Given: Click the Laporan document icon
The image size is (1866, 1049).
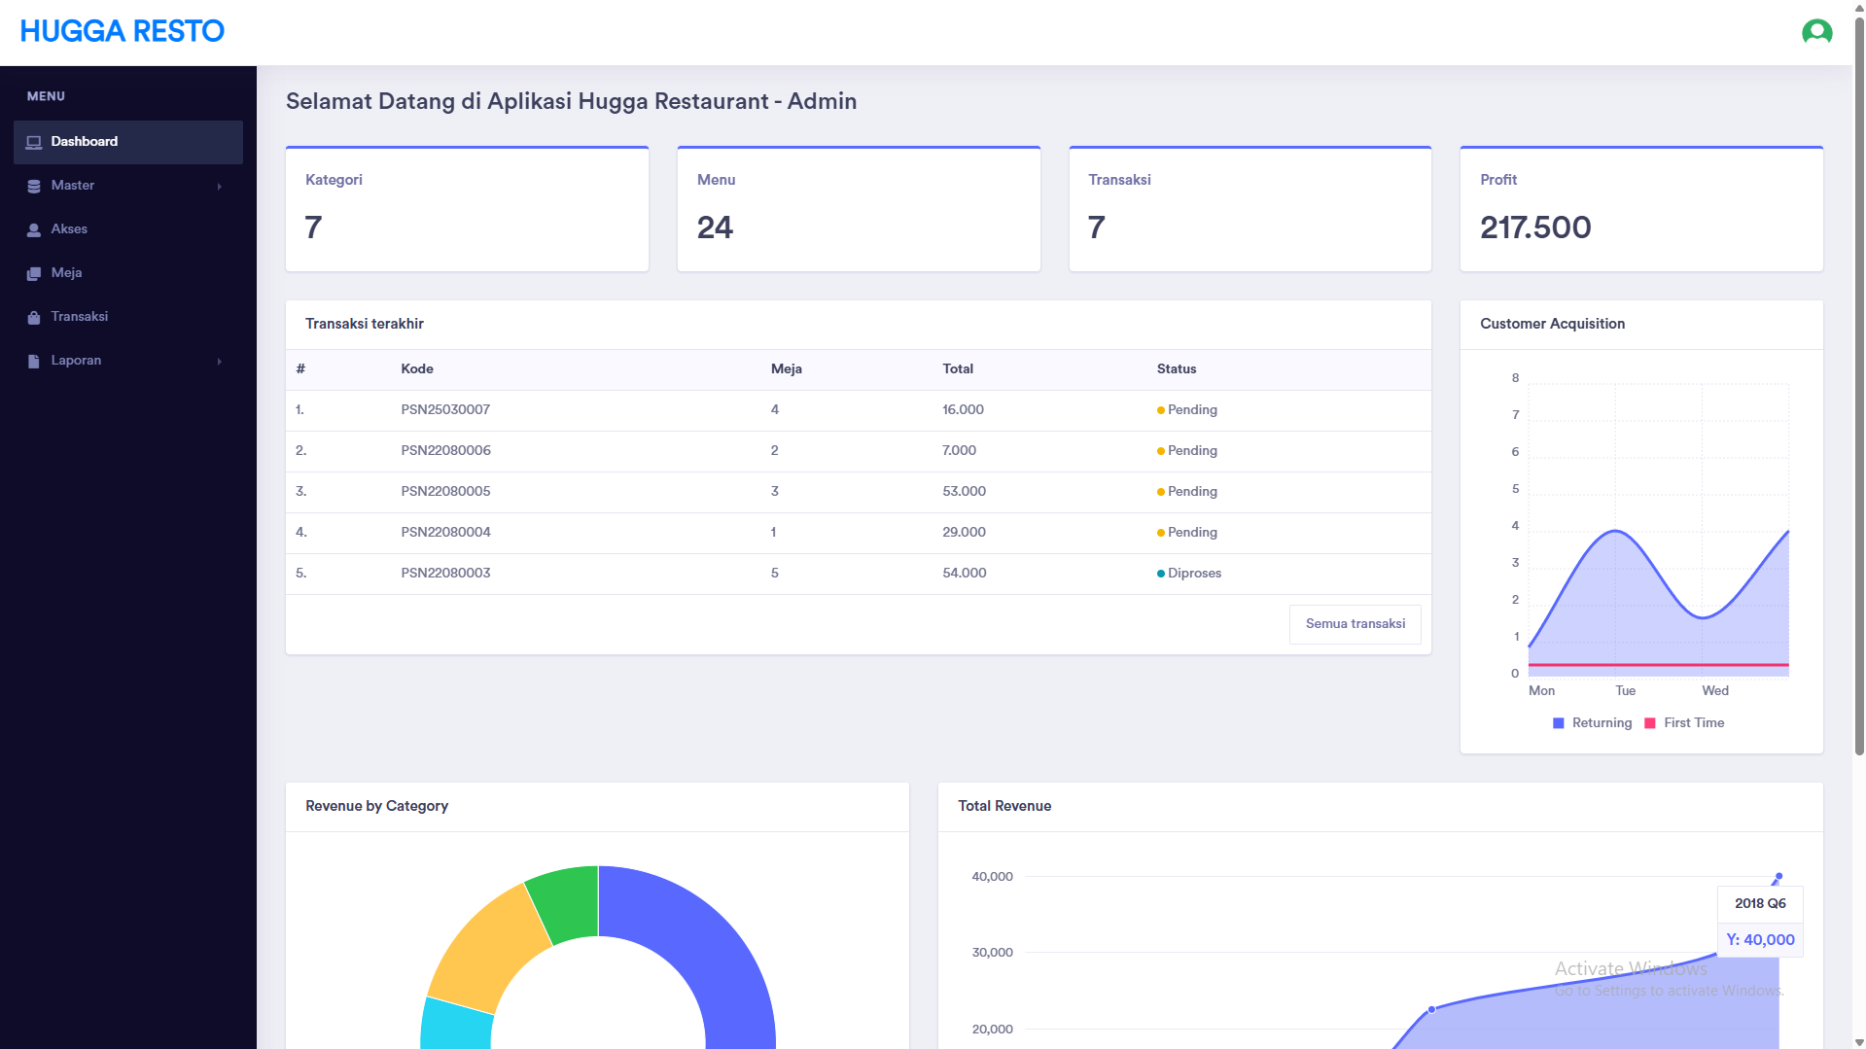Looking at the screenshot, I should [x=34, y=361].
